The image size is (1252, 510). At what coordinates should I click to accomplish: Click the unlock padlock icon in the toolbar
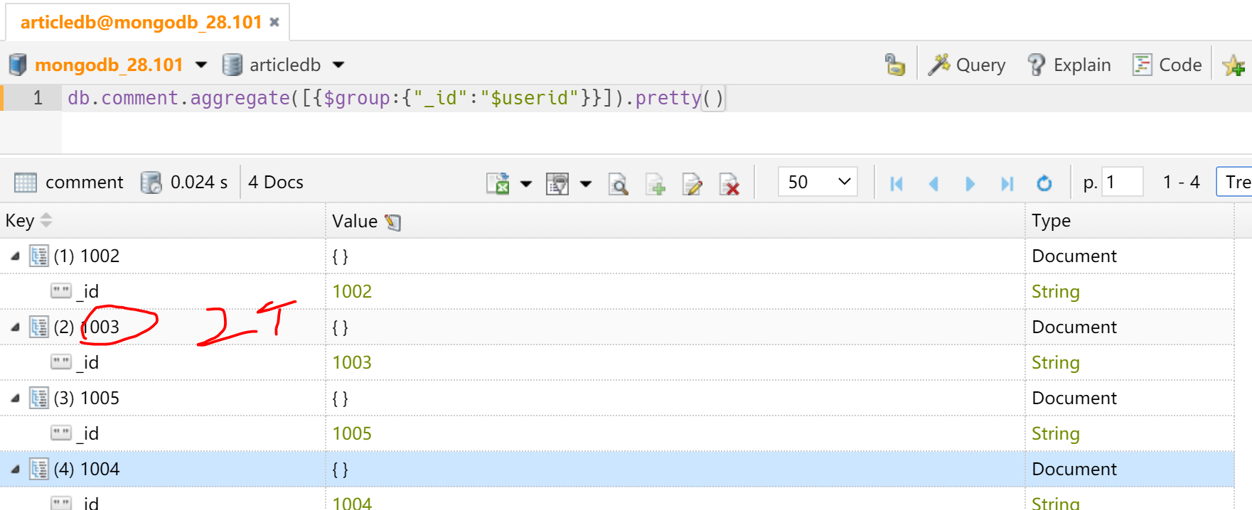894,65
